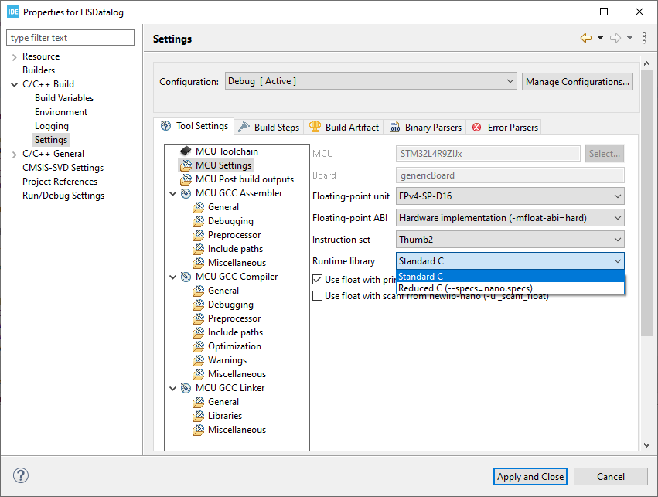
Task: Switch to the Build Artifact tab
Action: click(x=343, y=127)
